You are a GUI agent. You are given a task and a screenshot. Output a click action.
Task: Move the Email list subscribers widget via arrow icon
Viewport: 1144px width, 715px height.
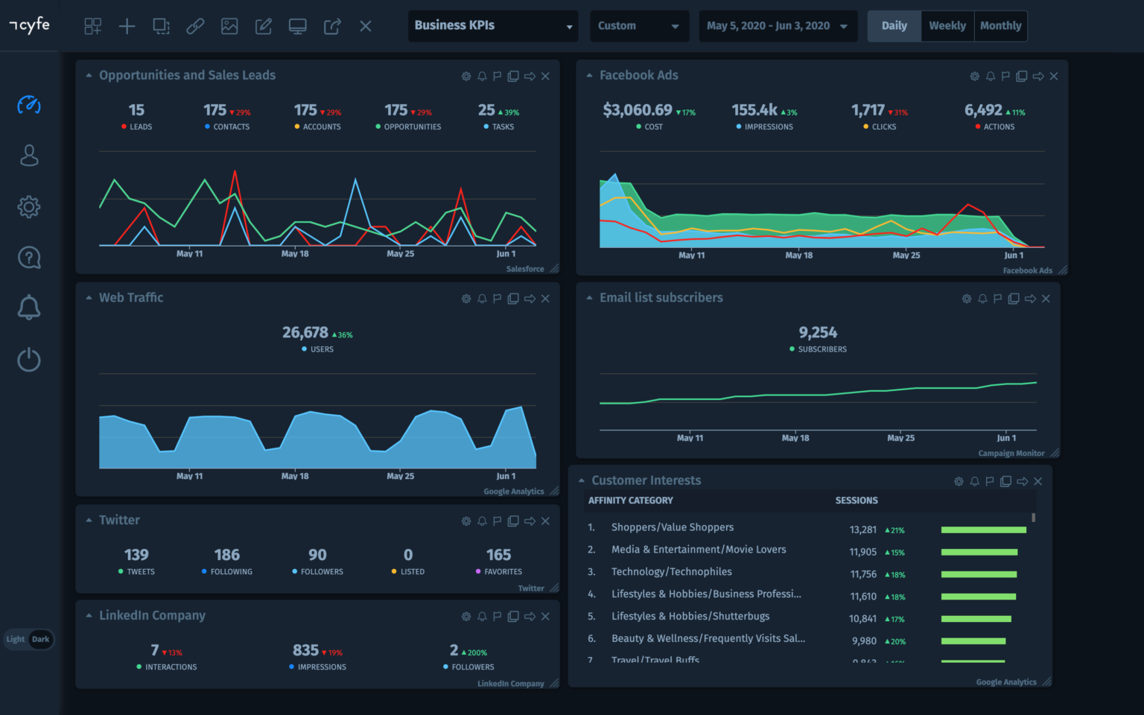1029,298
